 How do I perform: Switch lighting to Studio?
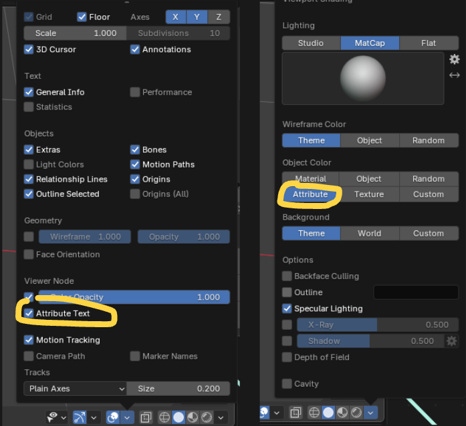click(311, 43)
